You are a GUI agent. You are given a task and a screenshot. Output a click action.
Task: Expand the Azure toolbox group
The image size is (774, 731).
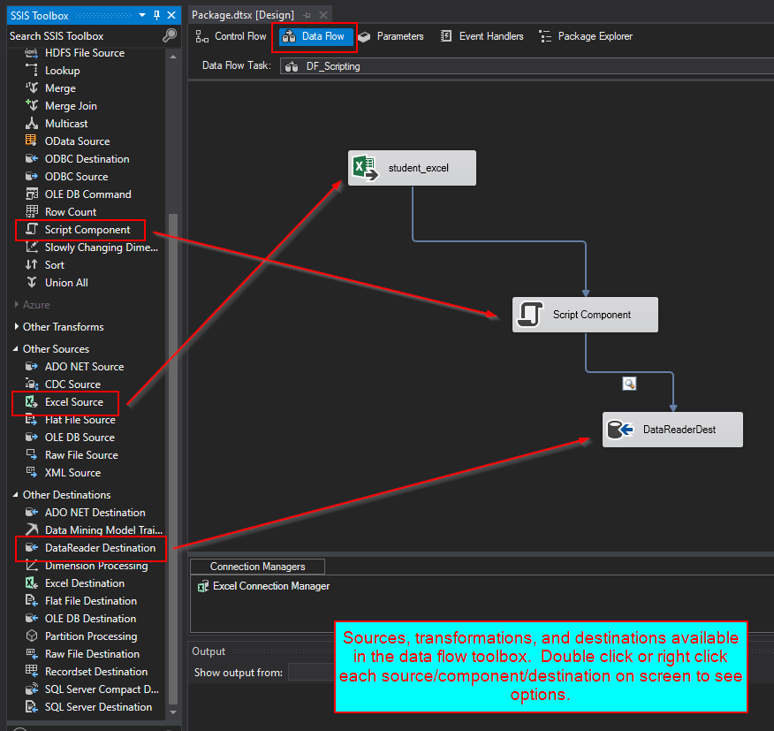coord(17,304)
